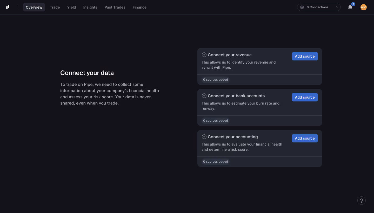Go to the Yield tab
Screen dimensions: 374x213
click(x=72, y=7)
